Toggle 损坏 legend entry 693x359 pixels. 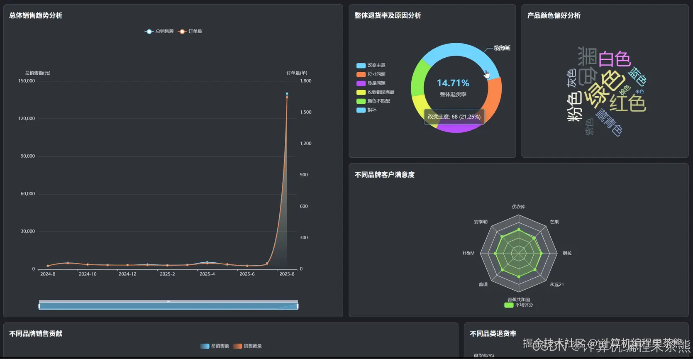coord(366,110)
